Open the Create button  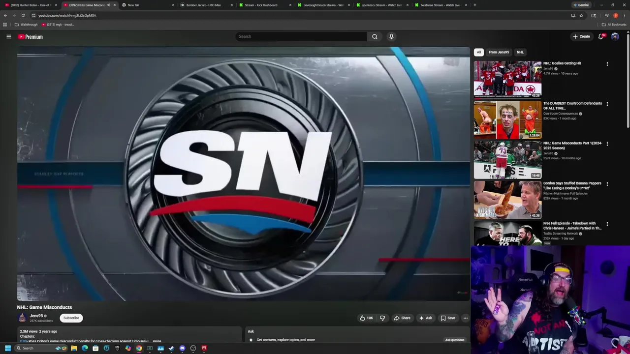[x=581, y=36]
